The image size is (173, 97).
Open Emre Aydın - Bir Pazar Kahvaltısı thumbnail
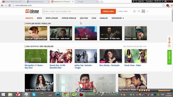(x=111, y=33)
